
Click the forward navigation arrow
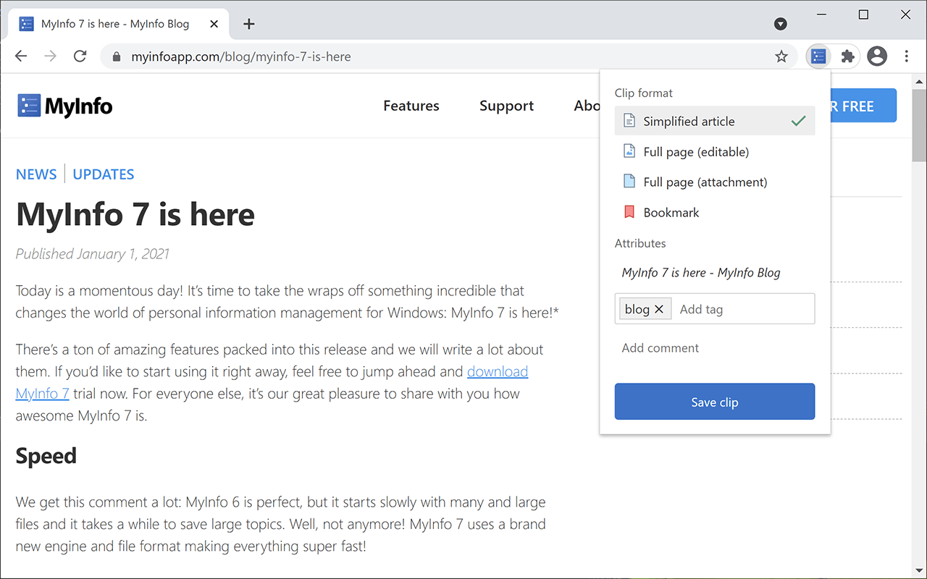[x=50, y=56]
